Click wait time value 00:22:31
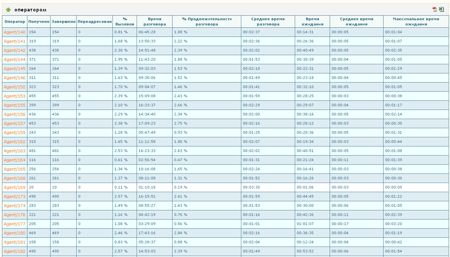 (x=305, y=68)
